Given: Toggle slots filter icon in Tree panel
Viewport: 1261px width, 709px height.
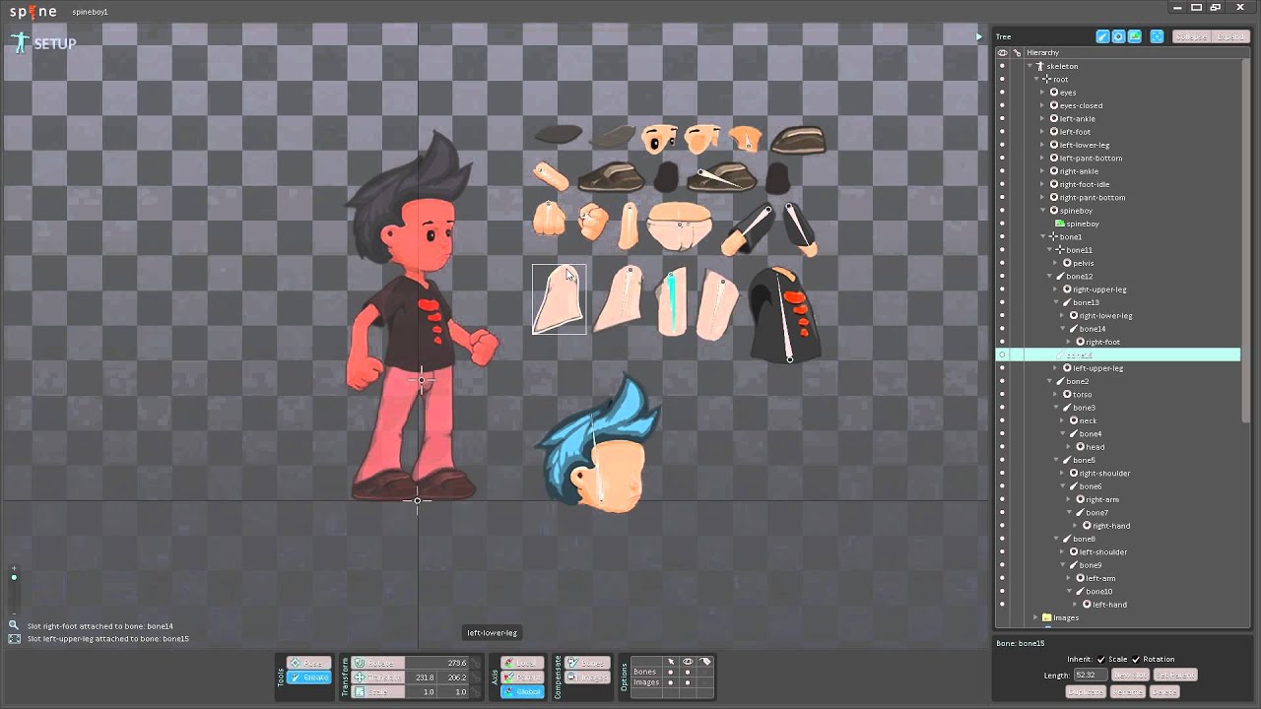Looking at the screenshot, I should coord(1118,36).
